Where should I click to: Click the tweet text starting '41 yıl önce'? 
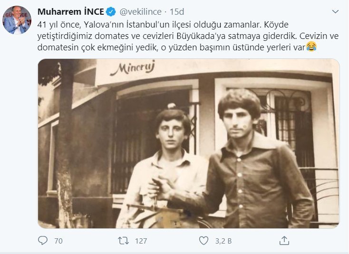point(188,36)
